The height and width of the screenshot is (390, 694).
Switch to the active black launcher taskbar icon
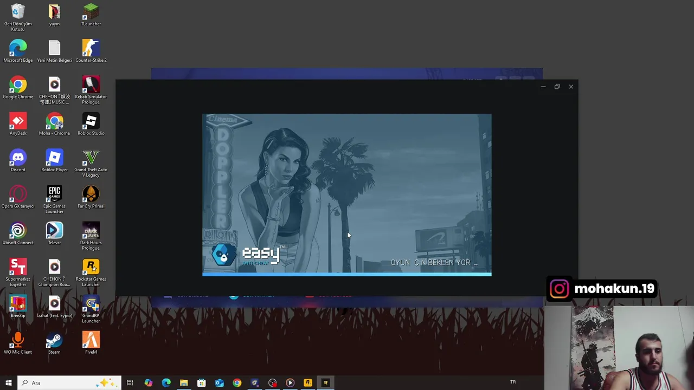pos(325,383)
